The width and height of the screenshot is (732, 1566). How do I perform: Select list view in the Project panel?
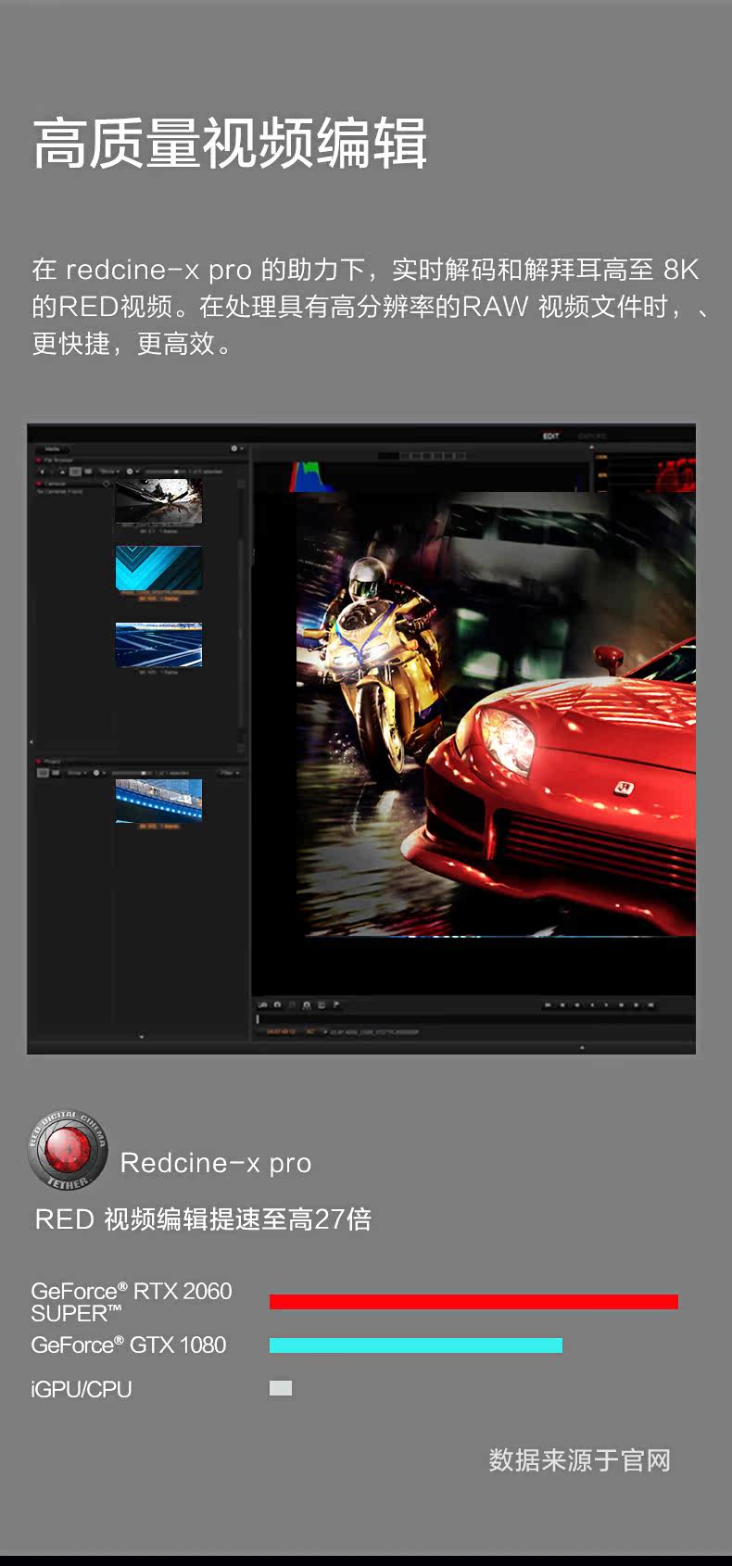[56, 773]
